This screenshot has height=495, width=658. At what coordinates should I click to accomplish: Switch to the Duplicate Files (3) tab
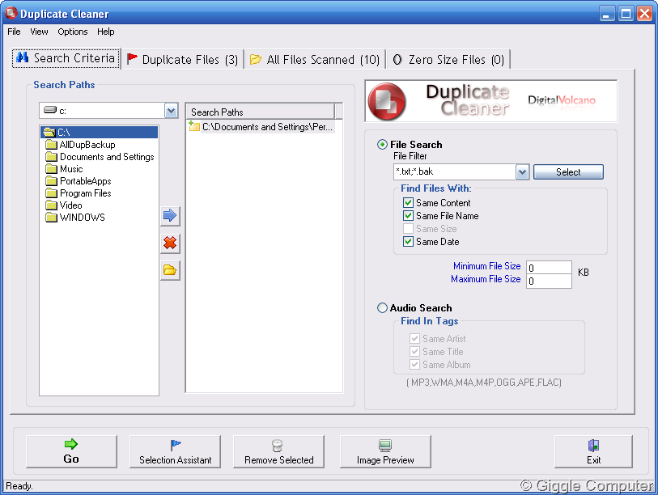pos(183,60)
